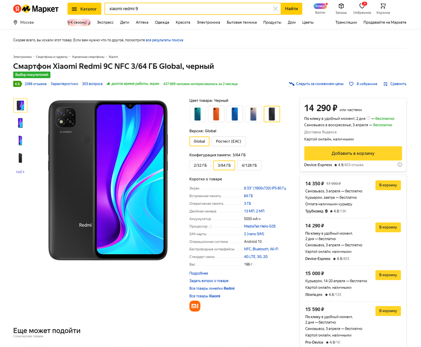Click the xiaomi redmi 9 search field
421x347 pixels.
coord(188,9)
